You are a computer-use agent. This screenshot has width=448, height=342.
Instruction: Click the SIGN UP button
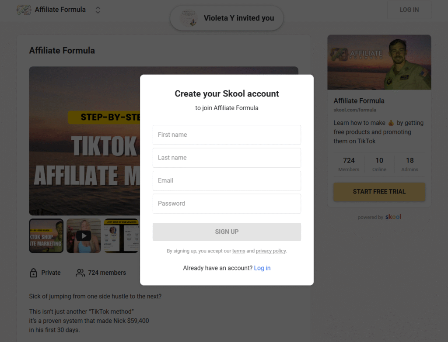pos(227,232)
